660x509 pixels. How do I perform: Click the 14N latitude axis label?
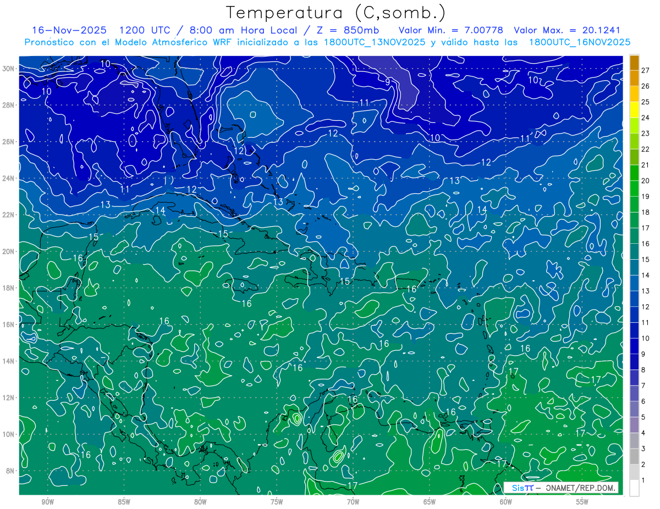(9, 361)
